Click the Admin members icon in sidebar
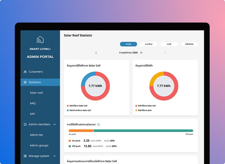Screen dimensions: 225x164 [25, 124]
